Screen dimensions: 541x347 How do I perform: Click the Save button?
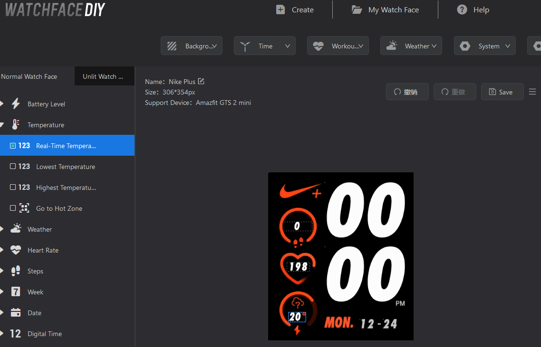(502, 92)
